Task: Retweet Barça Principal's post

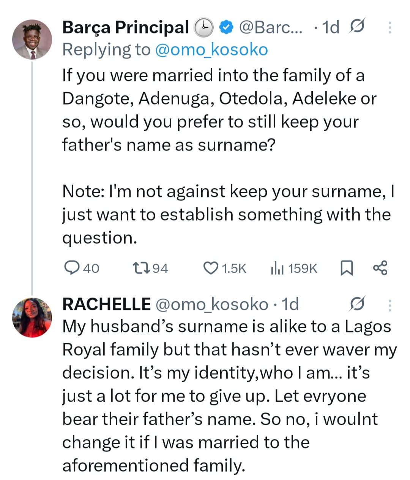Action: (x=142, y=268)
